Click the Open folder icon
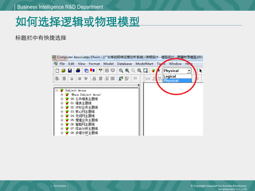255x191 pixels. pos(63,71)
